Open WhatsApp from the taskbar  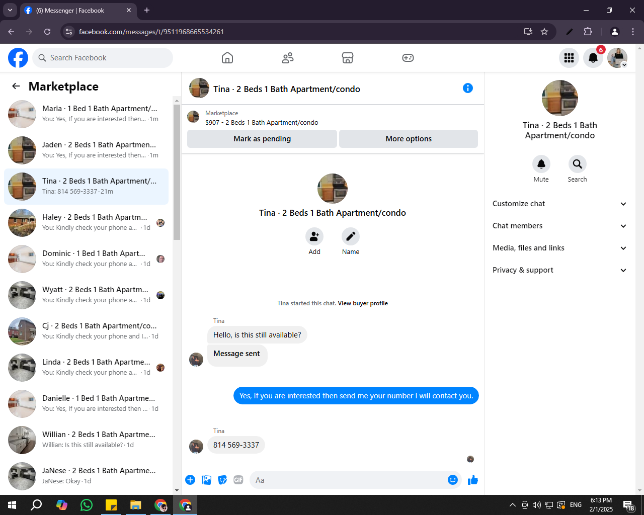(x=87, y=505)
